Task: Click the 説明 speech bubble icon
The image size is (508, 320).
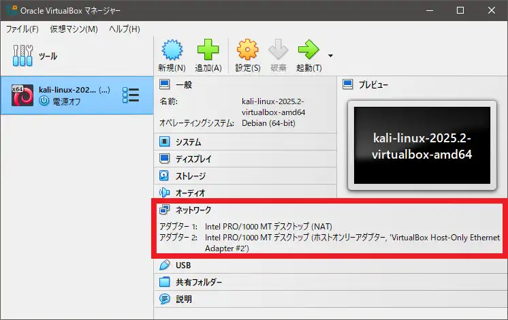Action: [165, 299]
